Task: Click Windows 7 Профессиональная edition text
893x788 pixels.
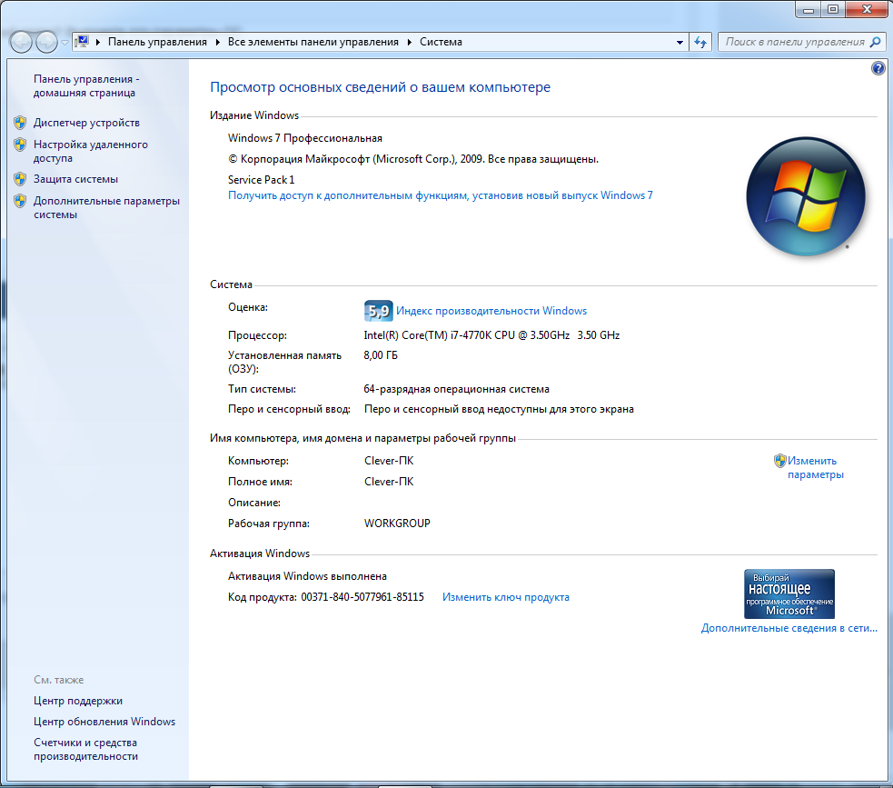Action: tap(305, 138)
